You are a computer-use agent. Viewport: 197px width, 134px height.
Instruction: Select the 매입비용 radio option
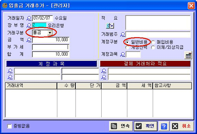153,42
